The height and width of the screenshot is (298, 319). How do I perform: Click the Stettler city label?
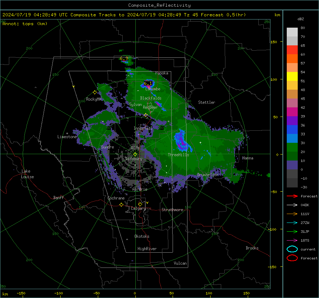[x=207, y=102]
